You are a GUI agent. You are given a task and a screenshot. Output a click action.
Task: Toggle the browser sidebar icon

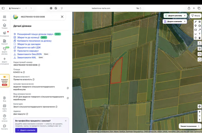[x=3, y=8]
